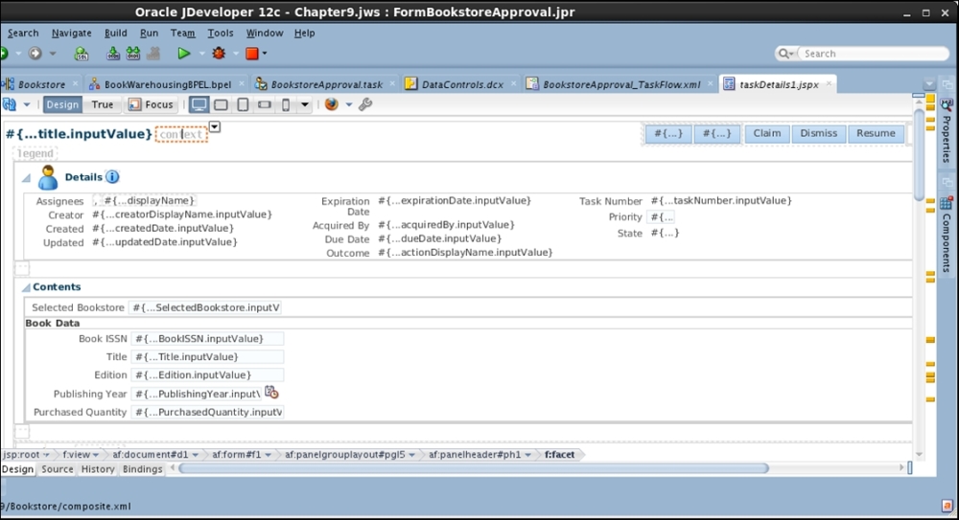Click the wrench preferences icon
This screenshot has height=520, width=959.
tap(365, 104)
